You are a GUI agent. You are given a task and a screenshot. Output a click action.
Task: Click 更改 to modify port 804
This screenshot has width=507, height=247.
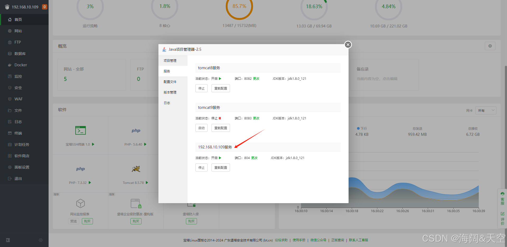click(x=254, y=158)
